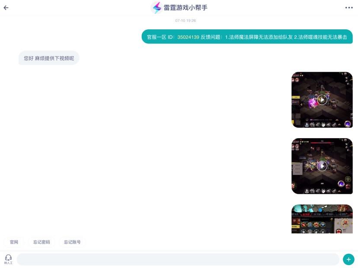Image resolution: width=358 pixels, height=268 pixels.
Task: Play the first video attachment
Action: (322, 100)
